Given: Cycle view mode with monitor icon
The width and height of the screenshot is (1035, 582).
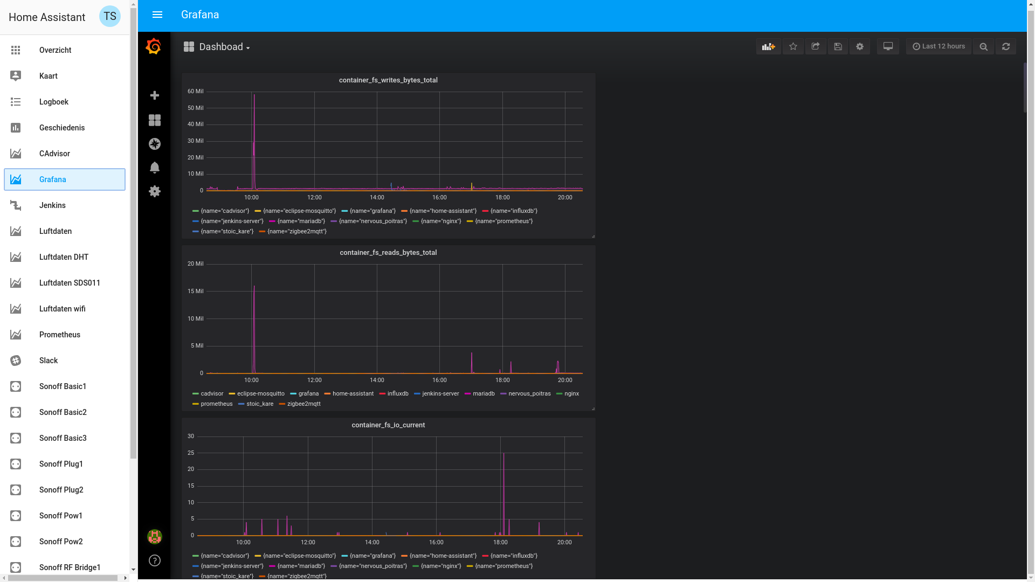Looking at the screenshot, I should (x=888, y=46).
